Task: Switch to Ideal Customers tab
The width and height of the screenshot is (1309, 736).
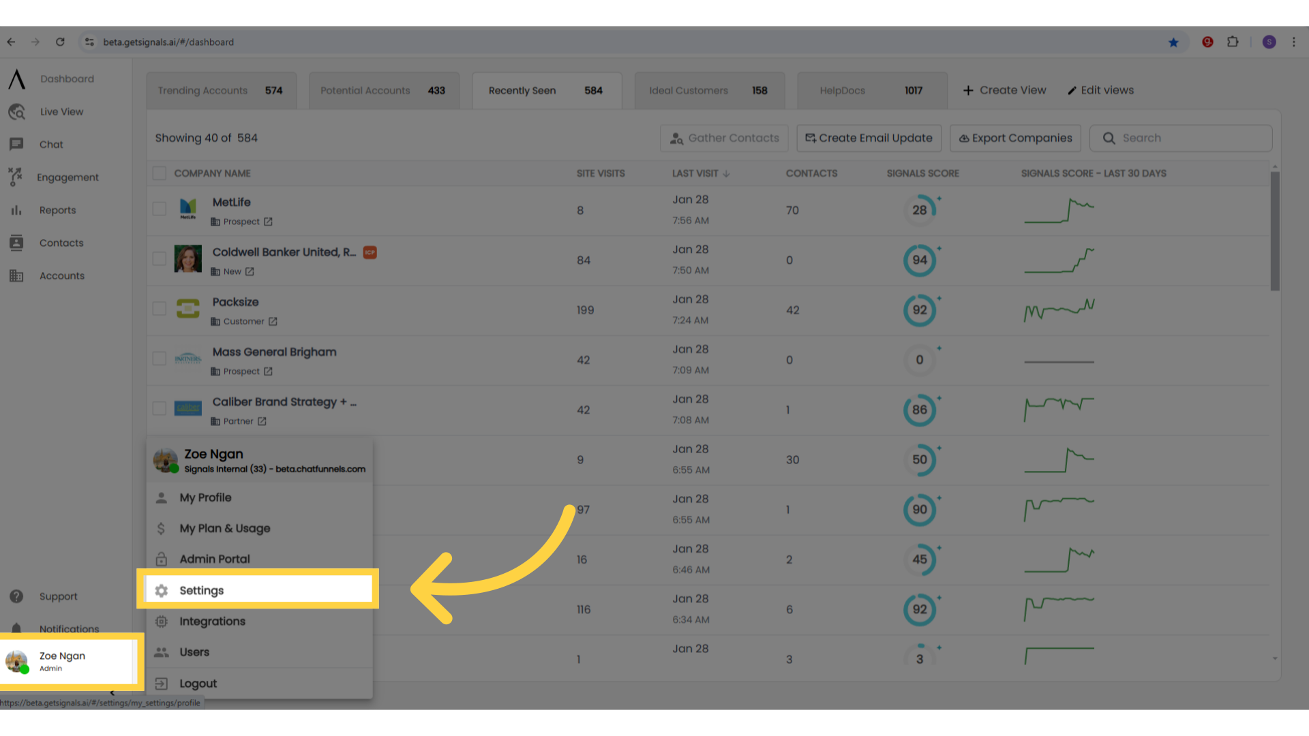Action: [x=709, y=91]
